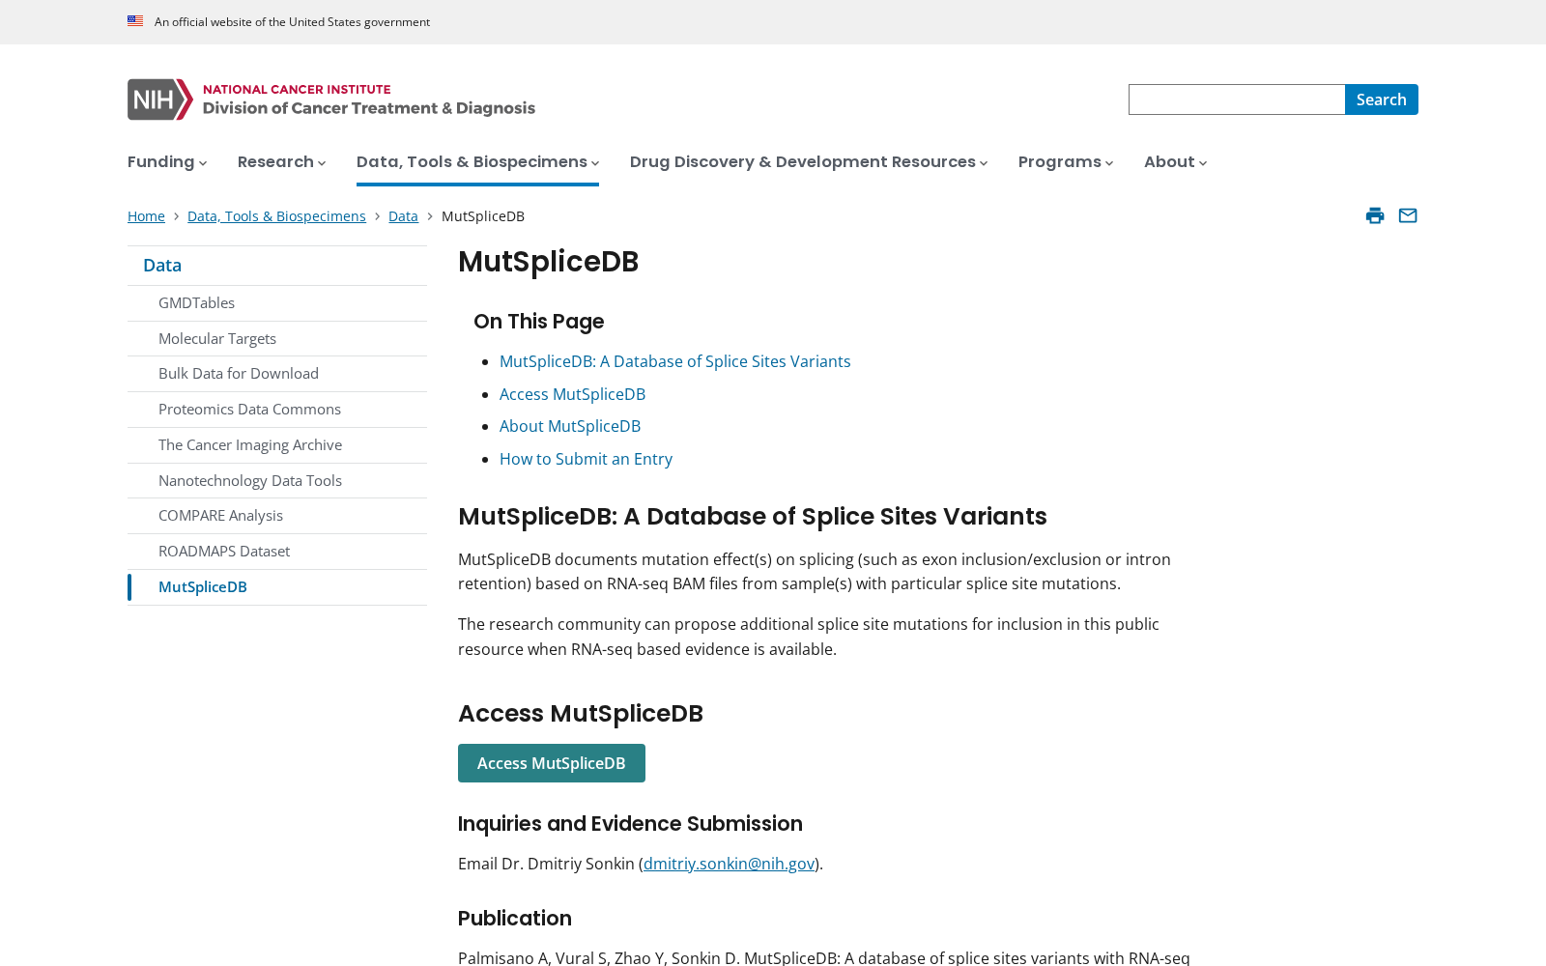The image size is (1546, 966).
Task: Select MutSpliceDB in the sidebar
Action: point(277,587)
